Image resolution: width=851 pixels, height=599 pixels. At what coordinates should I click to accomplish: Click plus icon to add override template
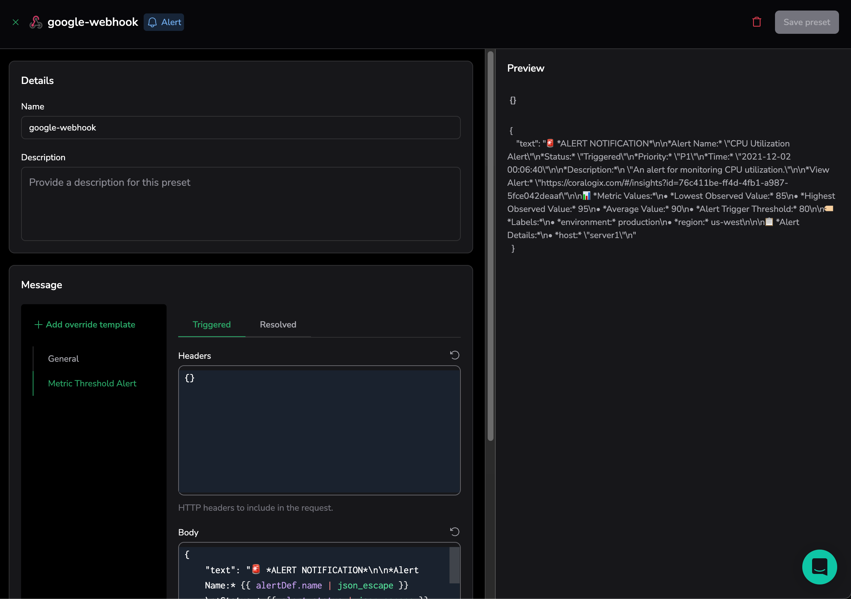click(38, 325)
